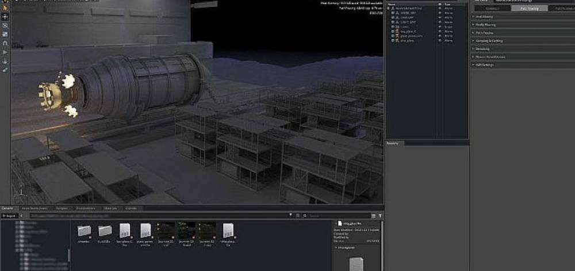The height and width of the screenshot is (271, 575).
Task: Toggle visibility eye for Looks scope
Action: click(x=440, y=27)
